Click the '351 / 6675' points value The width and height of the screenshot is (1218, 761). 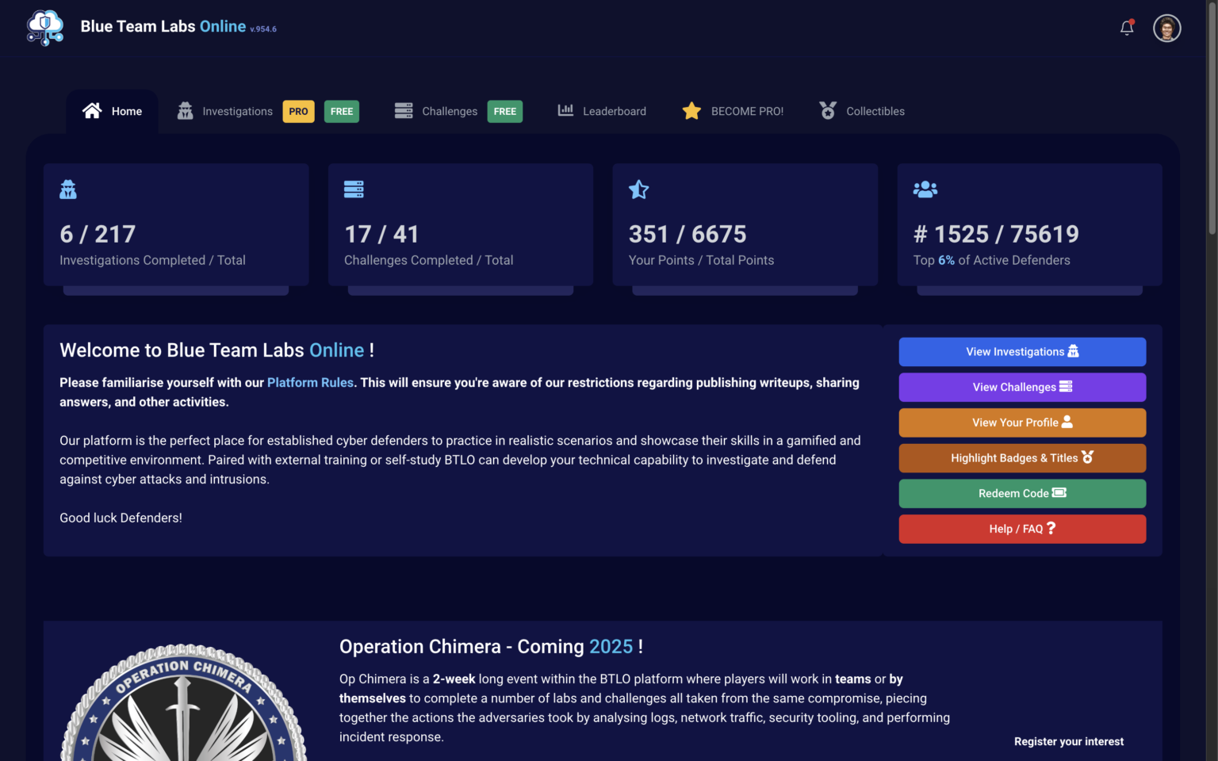tap(688, 235)
